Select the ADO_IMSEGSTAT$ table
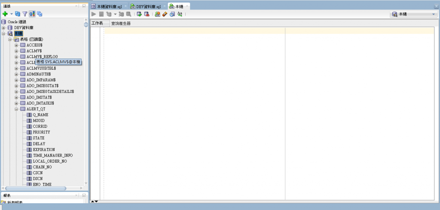Screen dimensions: 440x210 43,86
